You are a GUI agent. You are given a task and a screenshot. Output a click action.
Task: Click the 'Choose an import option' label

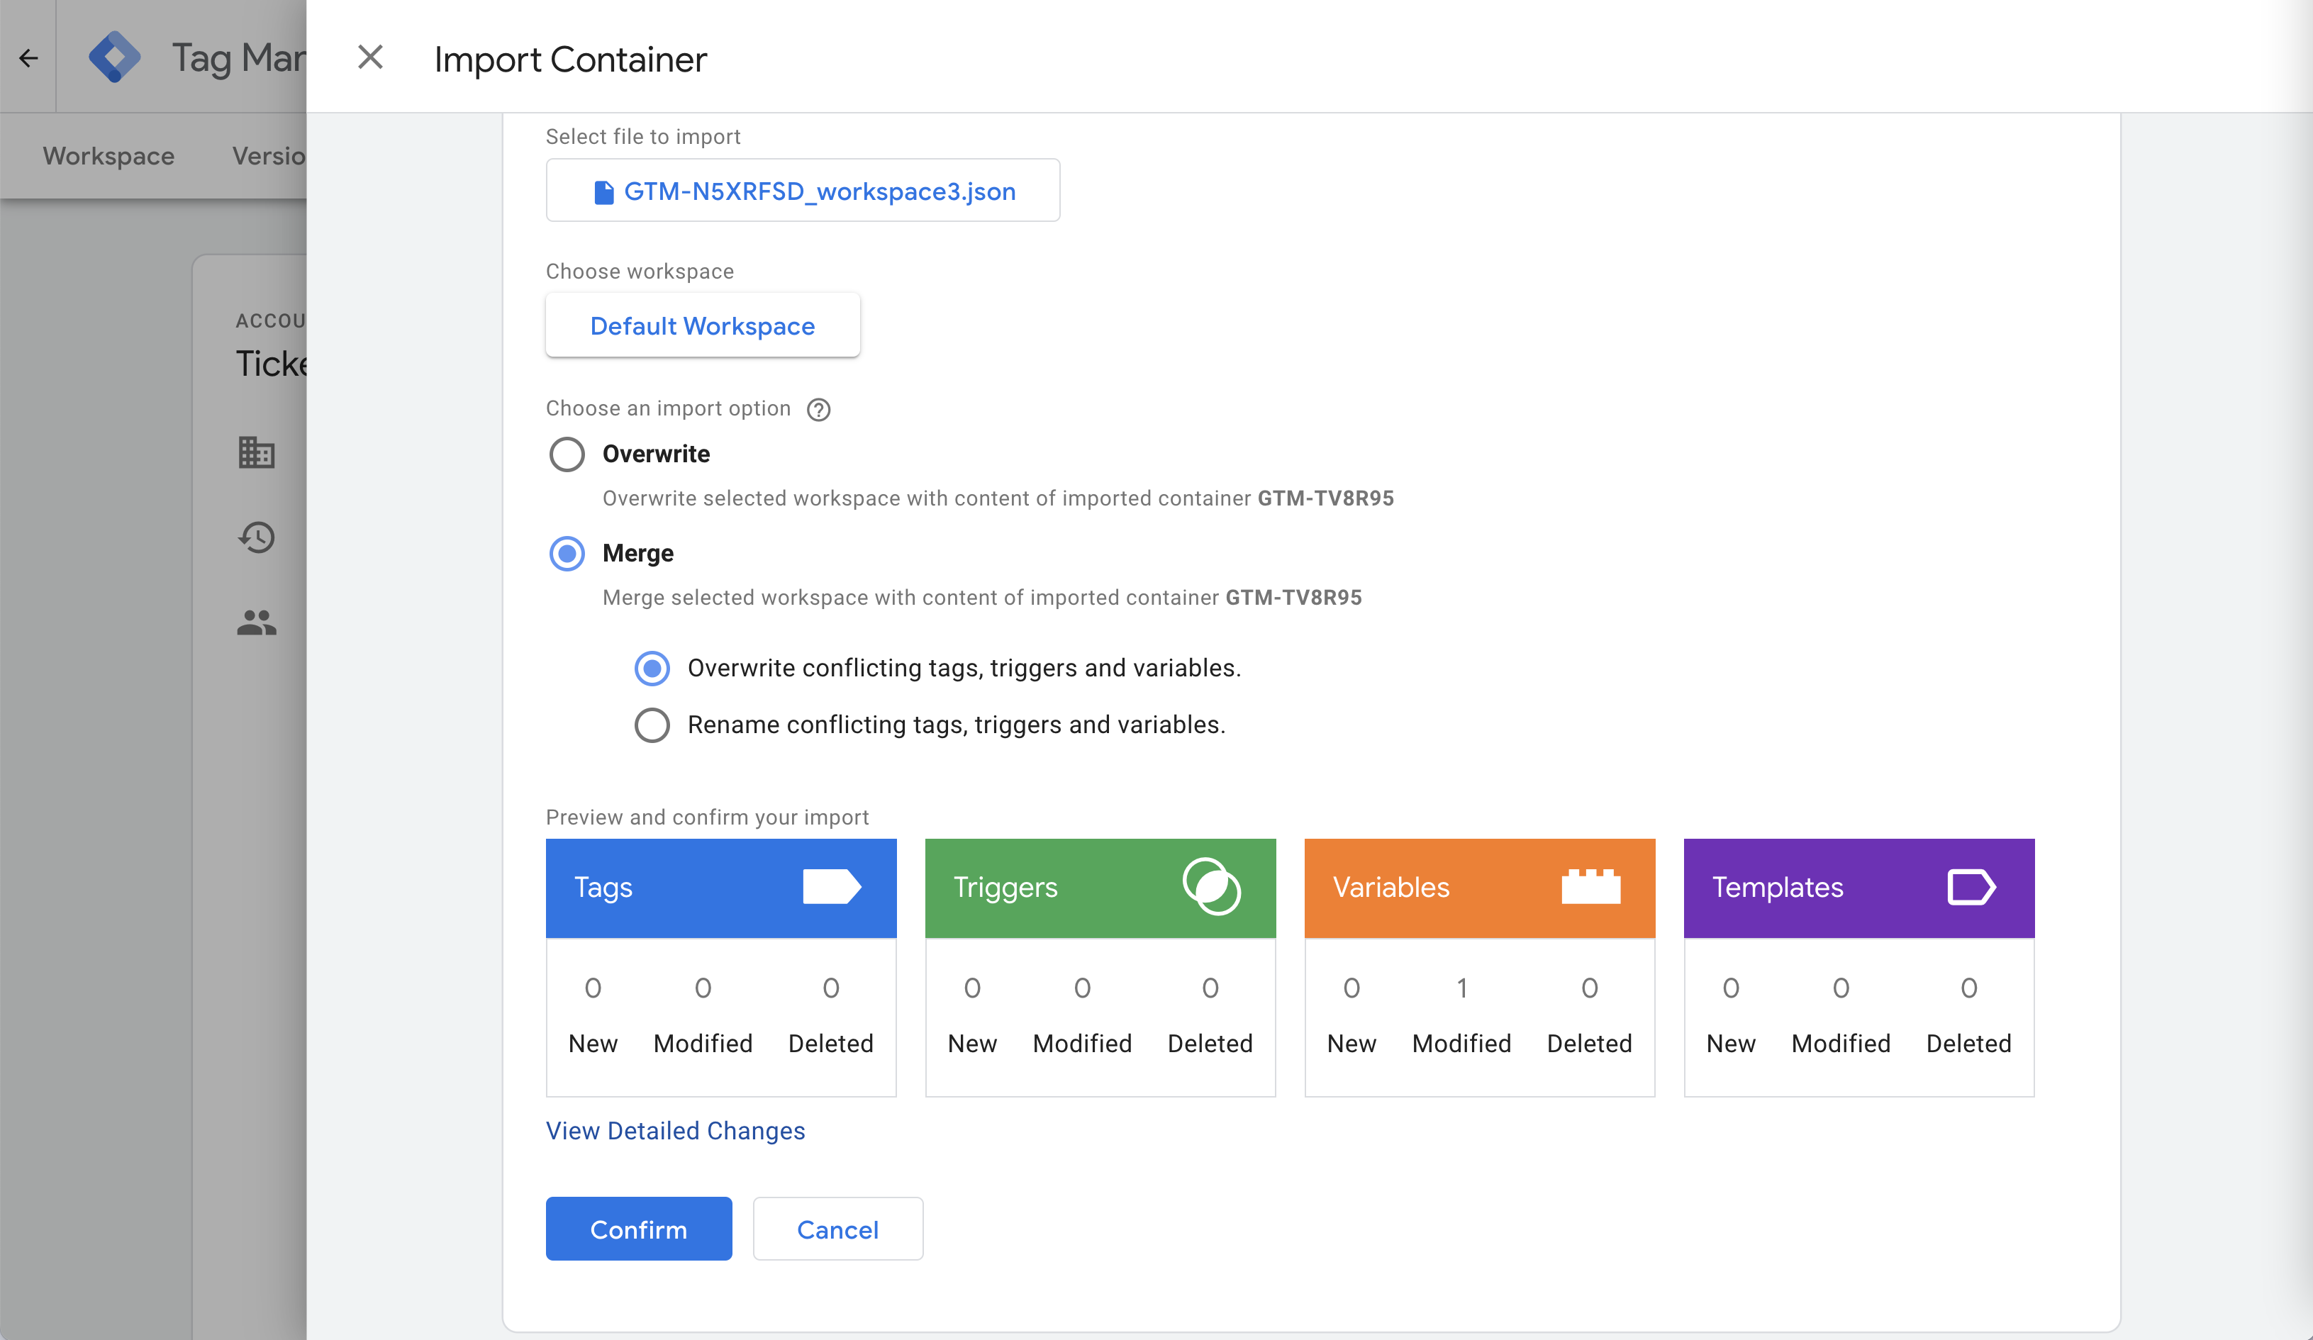tap(668, 408)
